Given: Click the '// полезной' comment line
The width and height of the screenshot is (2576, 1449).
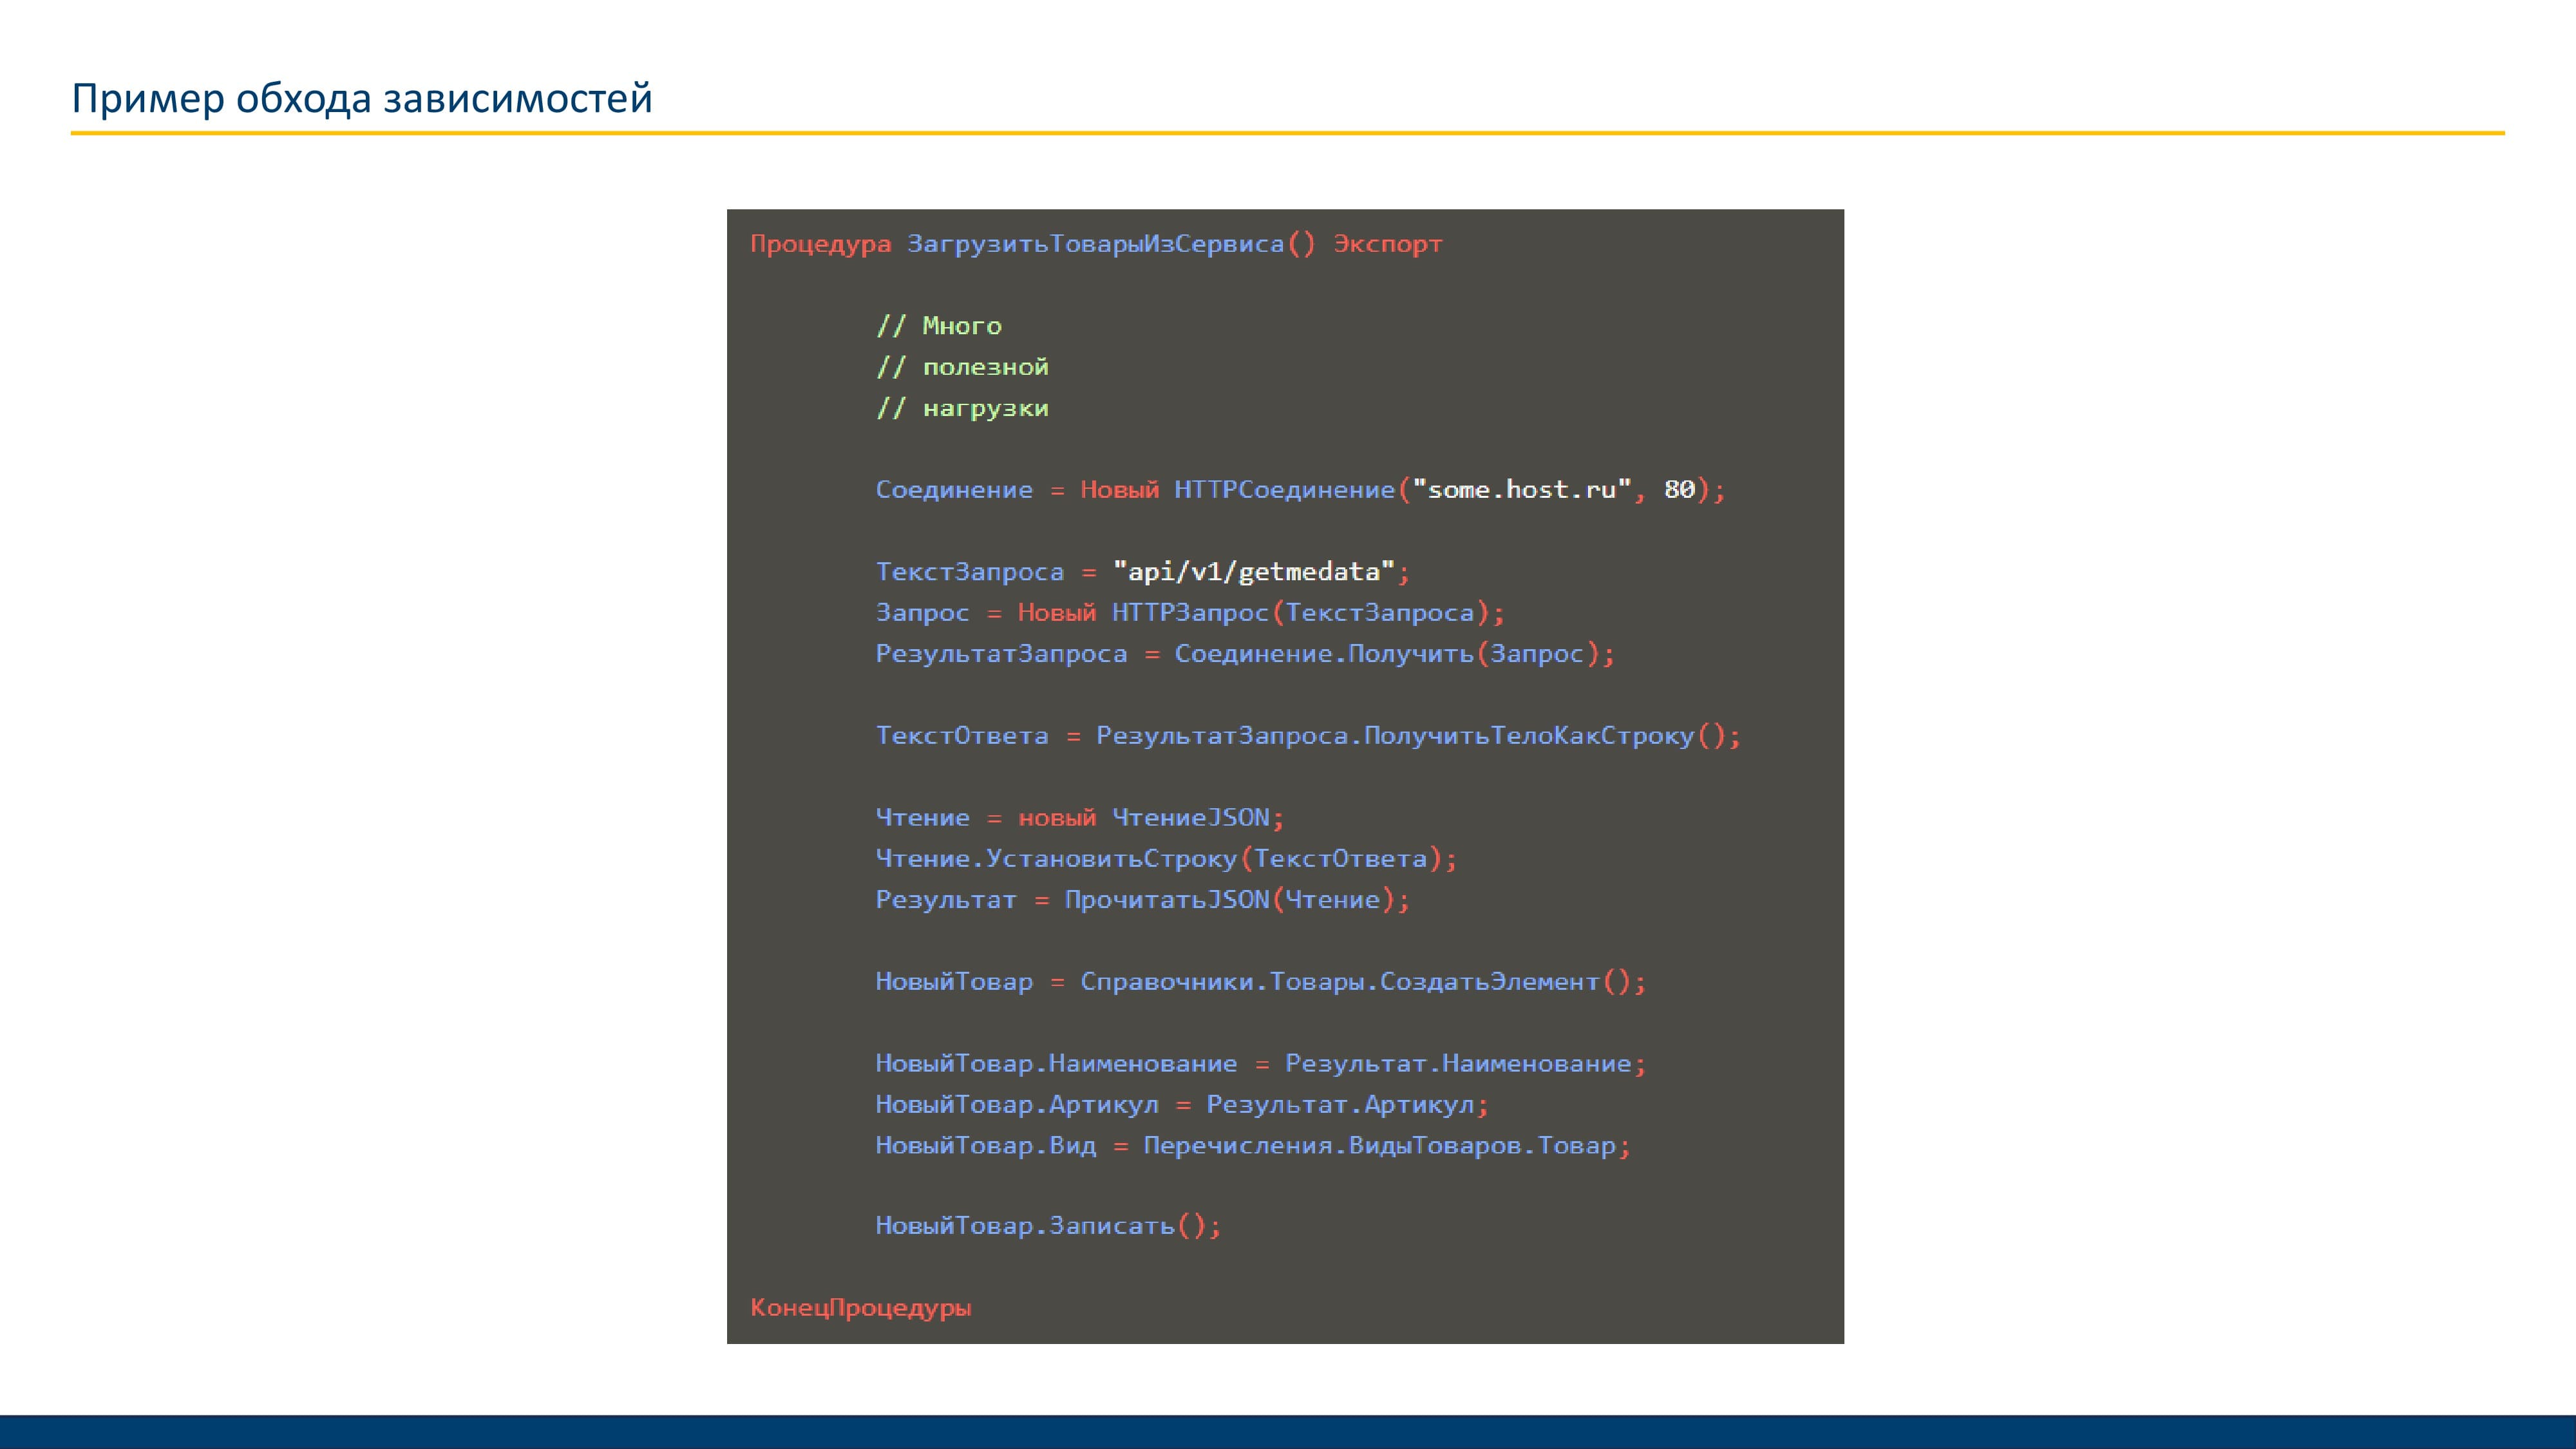Looking at the screenshot, I should click(x=962, y=367).
